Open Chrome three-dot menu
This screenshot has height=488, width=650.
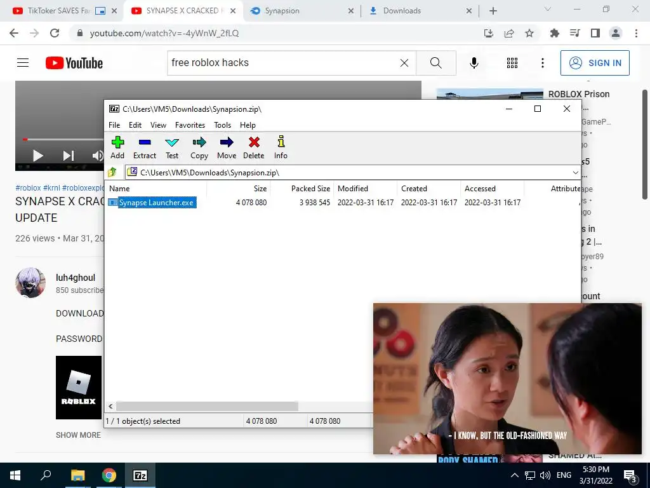[636, 33]
